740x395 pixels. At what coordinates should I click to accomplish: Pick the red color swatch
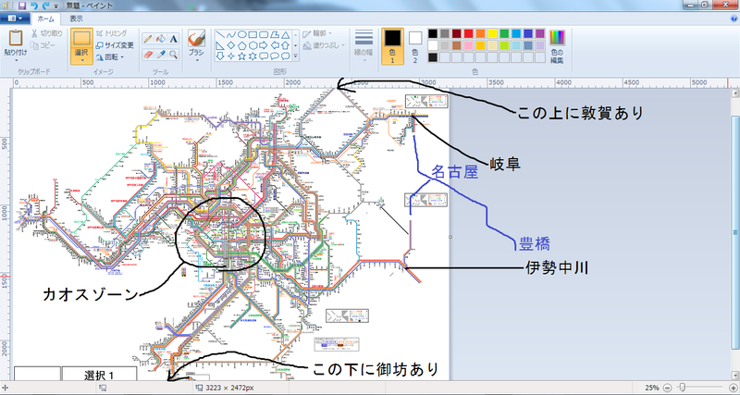[x=469, y=33]
